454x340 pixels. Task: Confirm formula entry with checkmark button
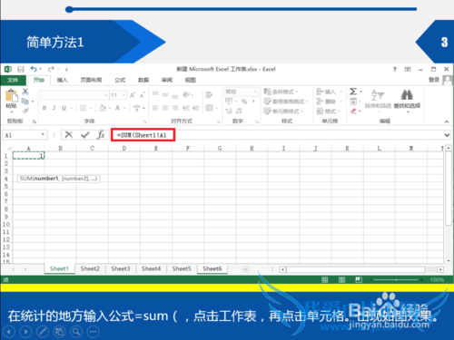pos(85,134)
